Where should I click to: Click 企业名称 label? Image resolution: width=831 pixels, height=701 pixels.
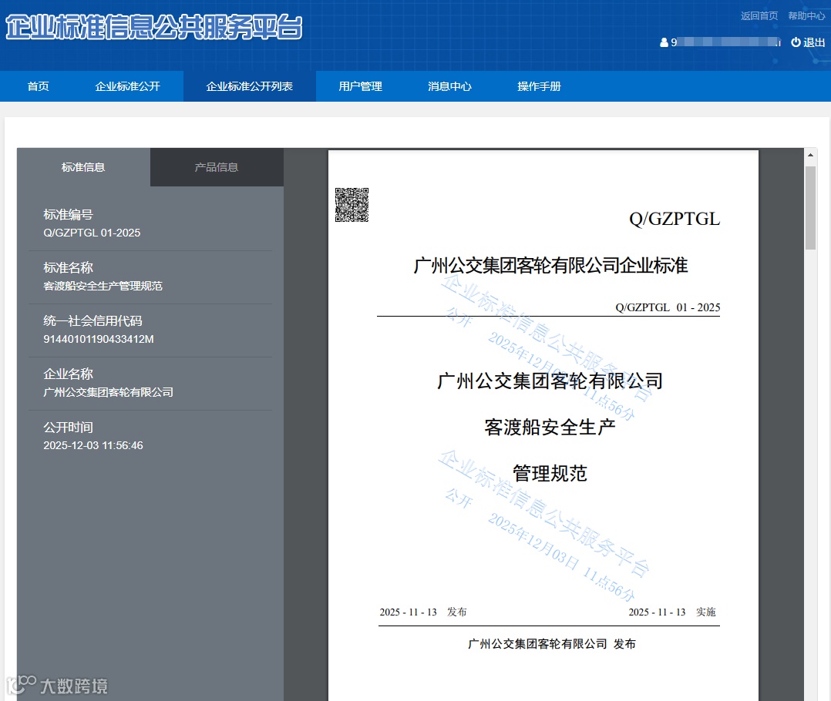coord(69,374)
